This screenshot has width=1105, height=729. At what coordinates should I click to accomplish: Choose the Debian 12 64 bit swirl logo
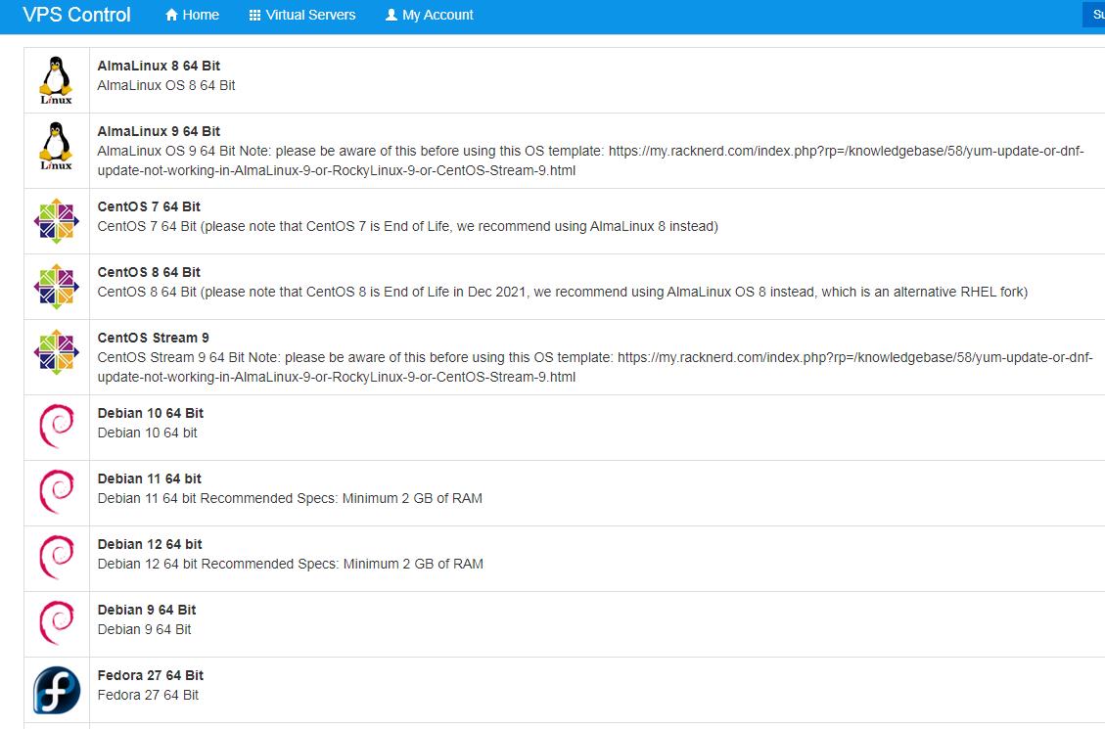tap(57, 557)
